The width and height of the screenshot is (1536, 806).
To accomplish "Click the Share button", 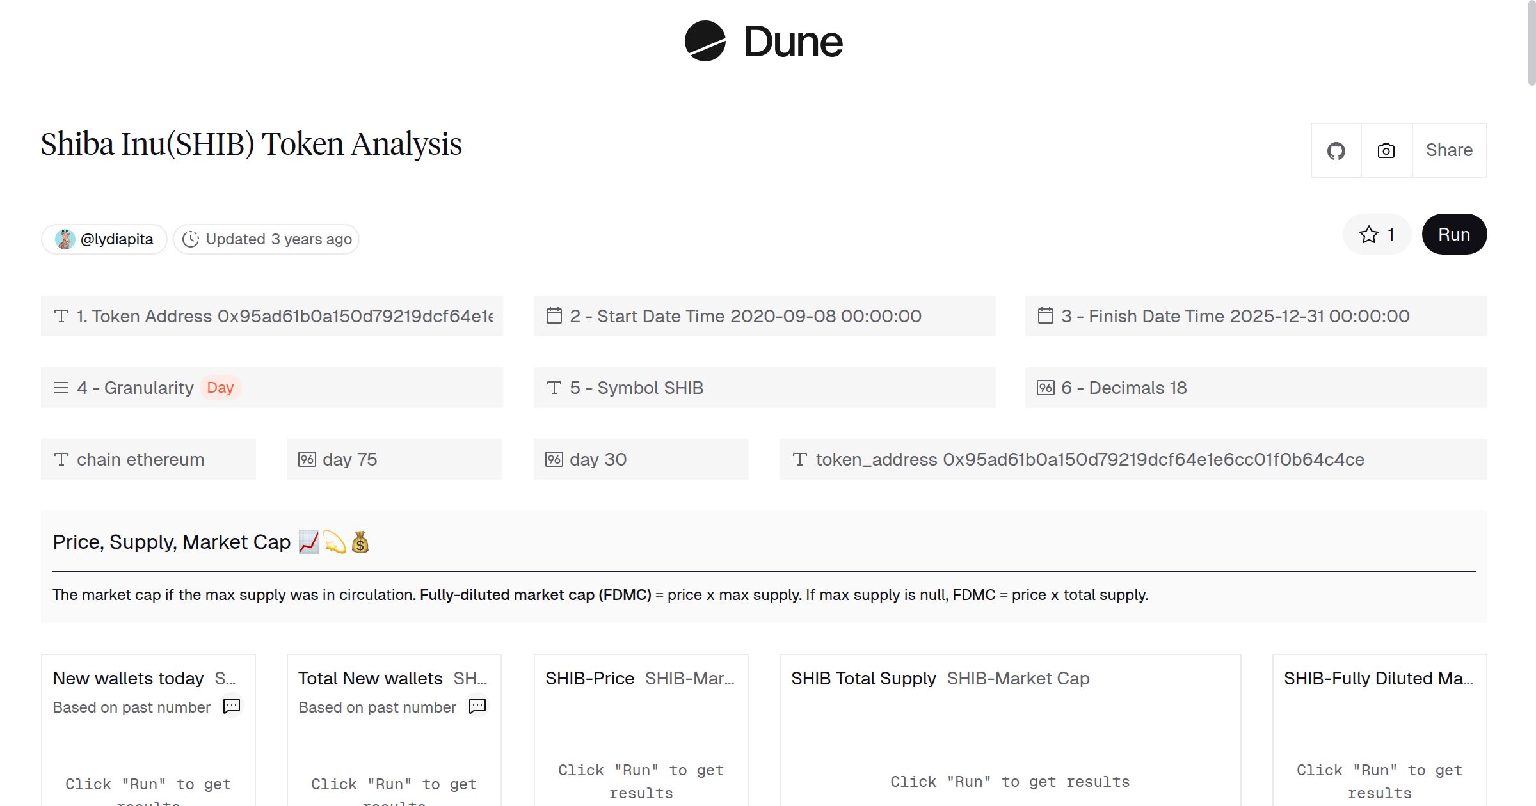I will (x=1449, y=151).
